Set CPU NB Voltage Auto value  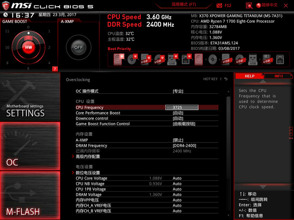click(177, 184)
